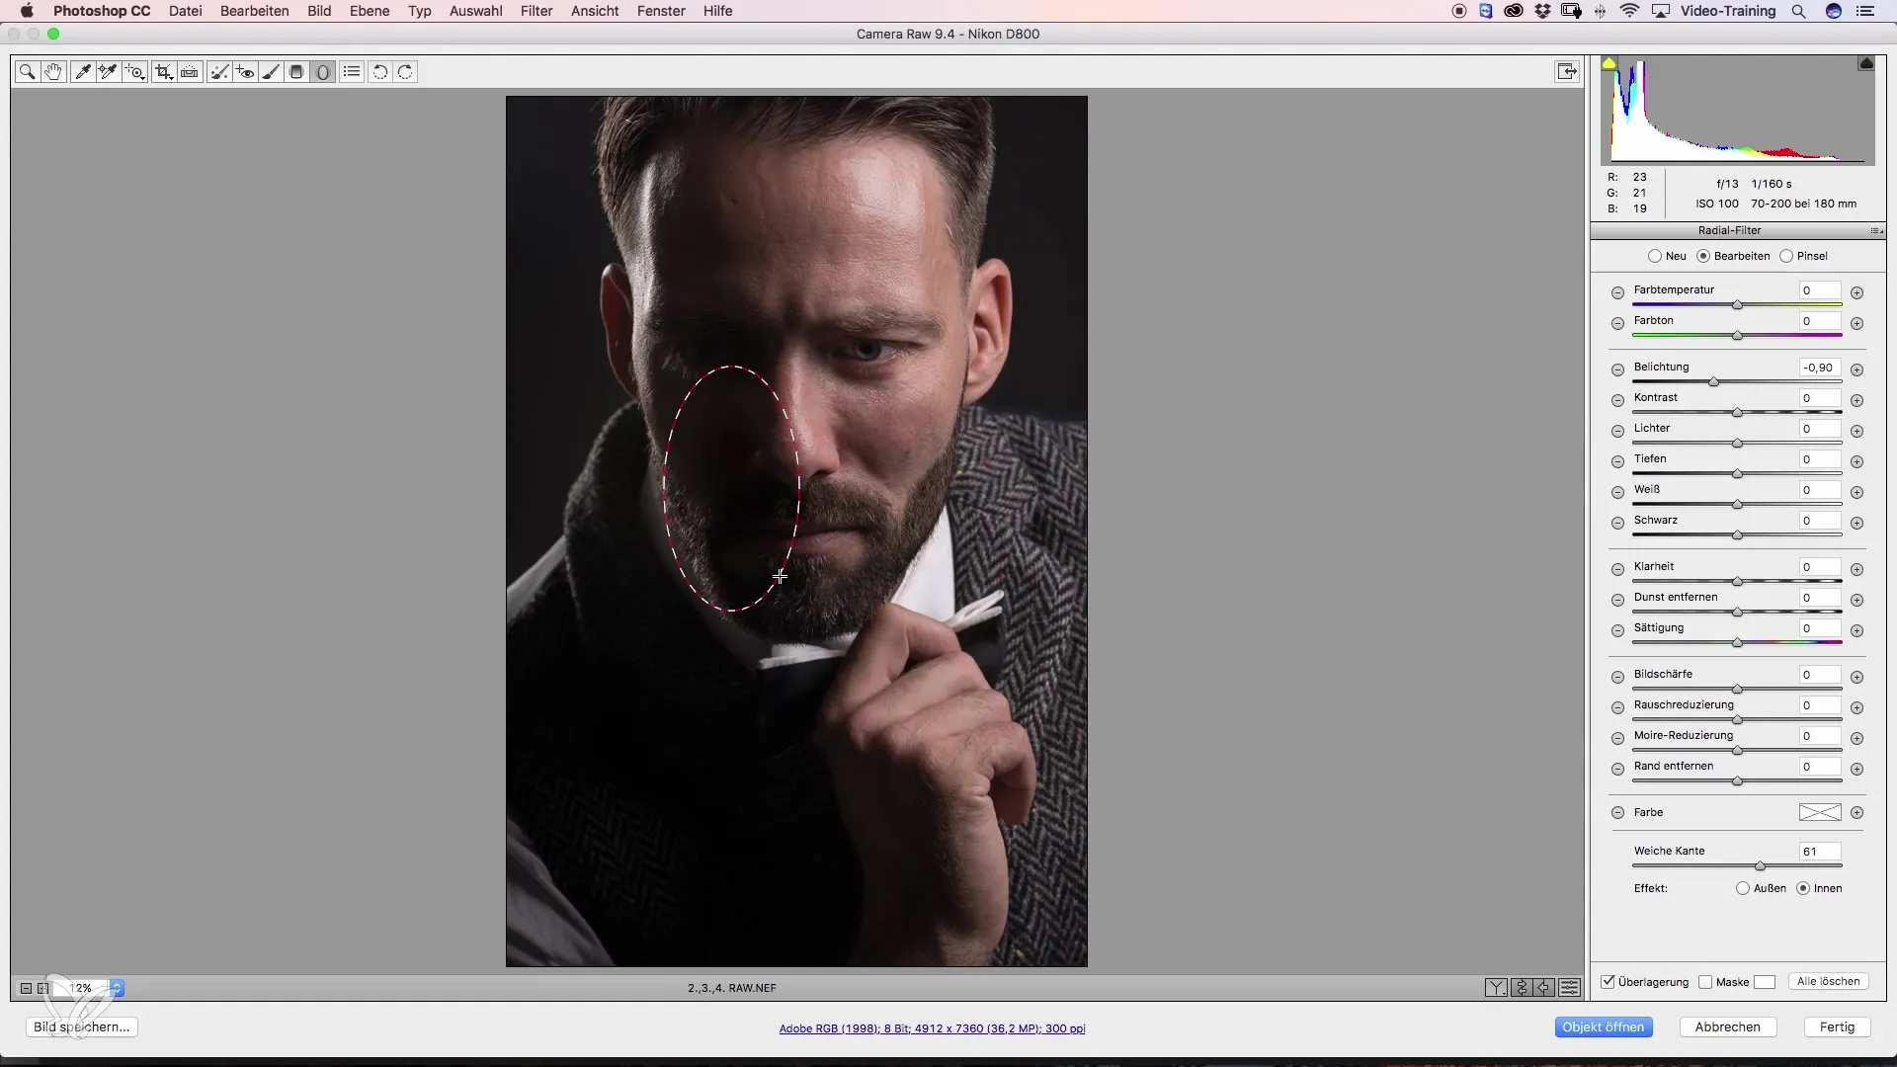
Task: Zoom out with minus button
Action: pos(26,988)
